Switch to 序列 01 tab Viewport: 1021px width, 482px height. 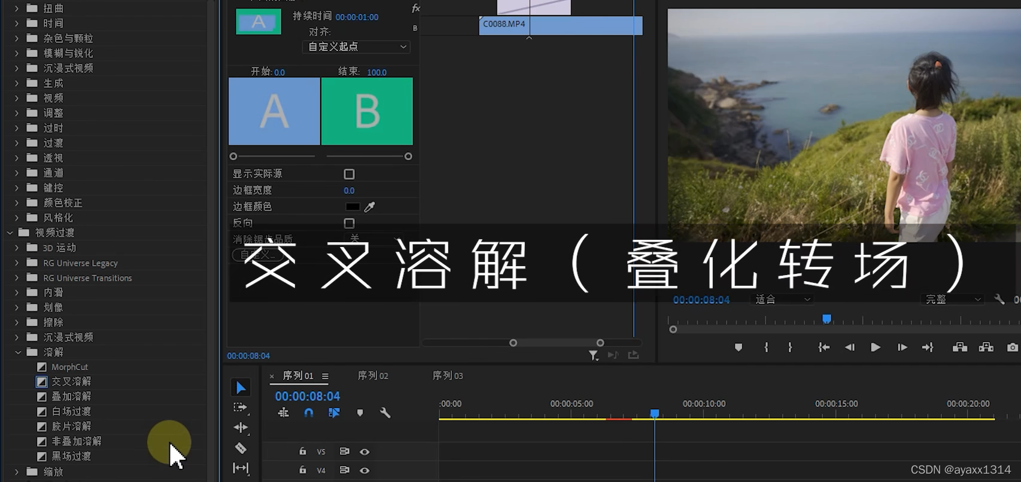tap(298, 376)
